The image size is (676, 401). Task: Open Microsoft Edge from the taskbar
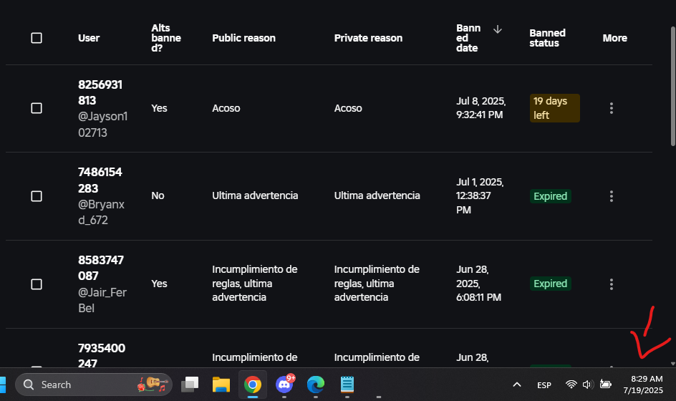[x=316, y=385]
